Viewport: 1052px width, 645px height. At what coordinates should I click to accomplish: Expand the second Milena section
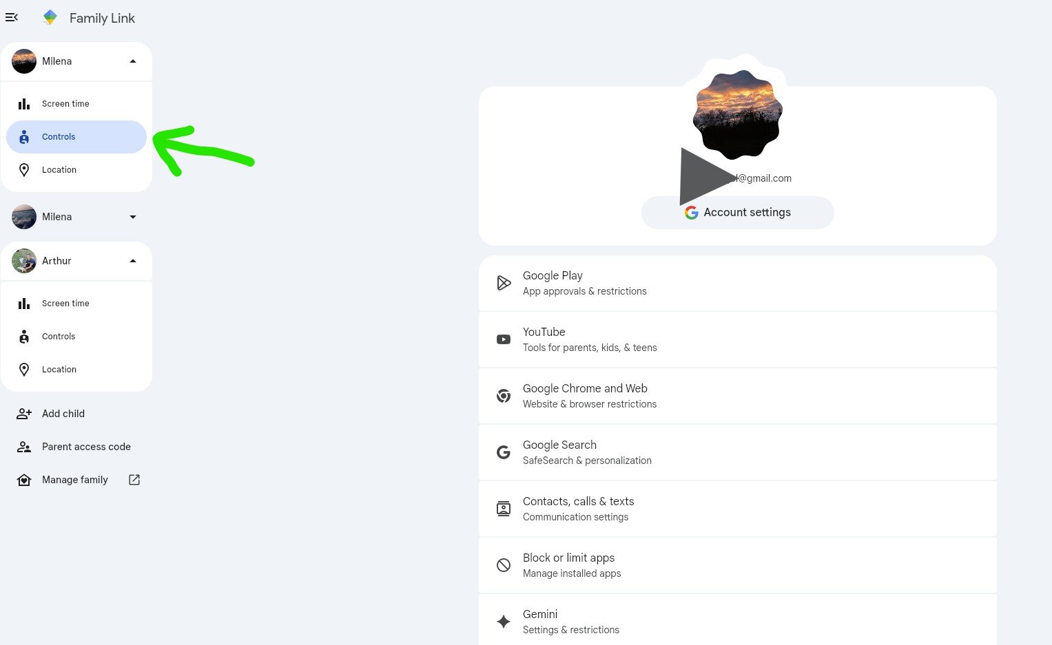coord(133,217)
